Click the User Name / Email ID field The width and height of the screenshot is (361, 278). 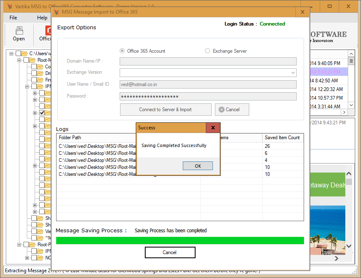[x=208, y=84]
